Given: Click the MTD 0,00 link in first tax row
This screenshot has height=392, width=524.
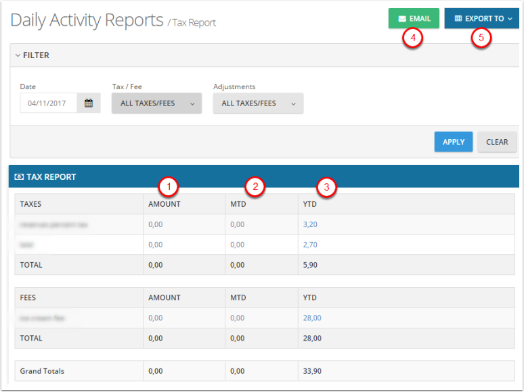Looking at the screenshot, I should coord(237,224).
